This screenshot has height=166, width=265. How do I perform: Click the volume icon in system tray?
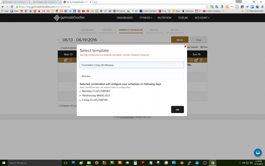(x=244, y=163)
